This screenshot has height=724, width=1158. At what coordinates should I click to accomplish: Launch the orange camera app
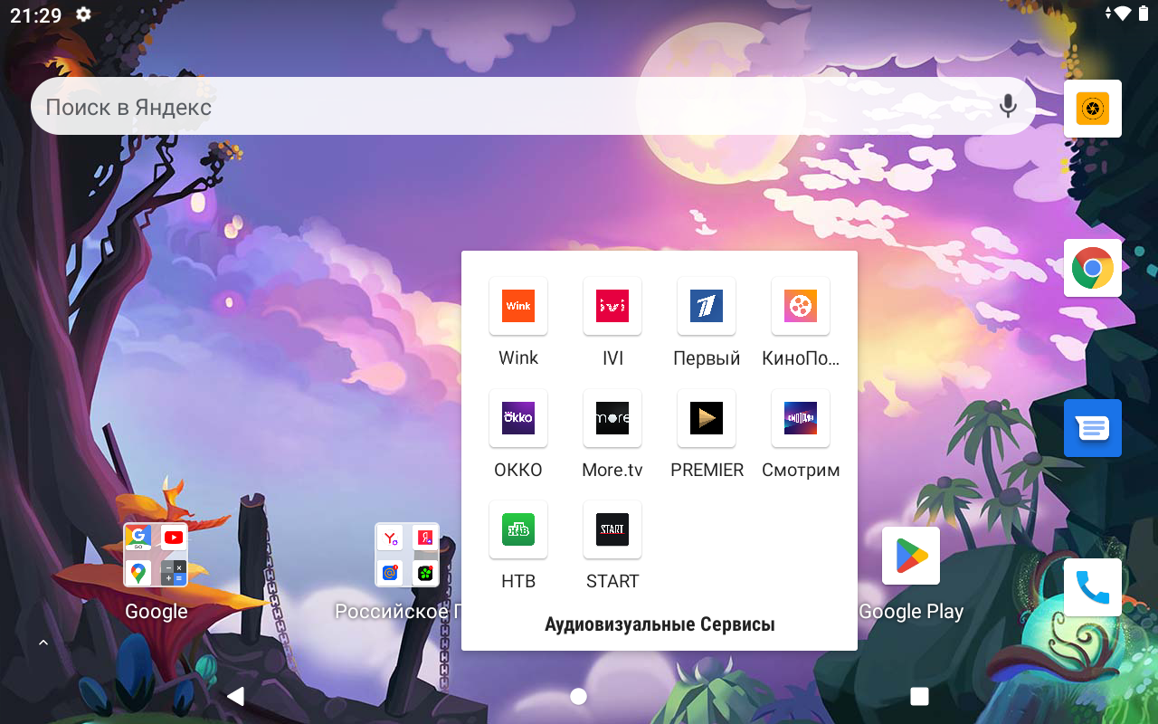pos(1093,109)
